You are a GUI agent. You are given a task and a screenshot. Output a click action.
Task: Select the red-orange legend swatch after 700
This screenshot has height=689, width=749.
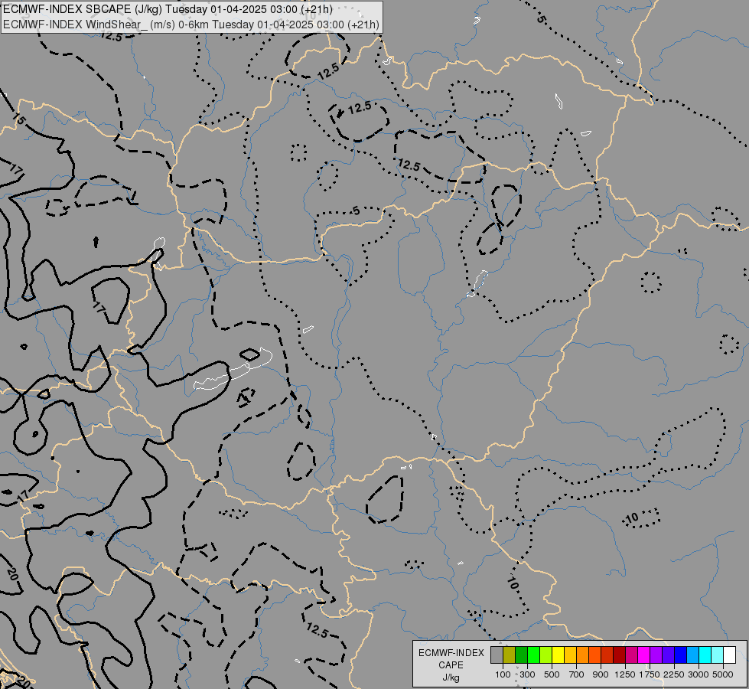coord(594,655)
